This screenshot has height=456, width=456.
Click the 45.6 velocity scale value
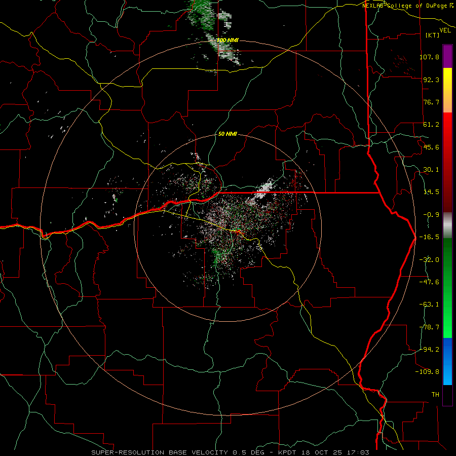pyautogui.click(x=431, y=147)
